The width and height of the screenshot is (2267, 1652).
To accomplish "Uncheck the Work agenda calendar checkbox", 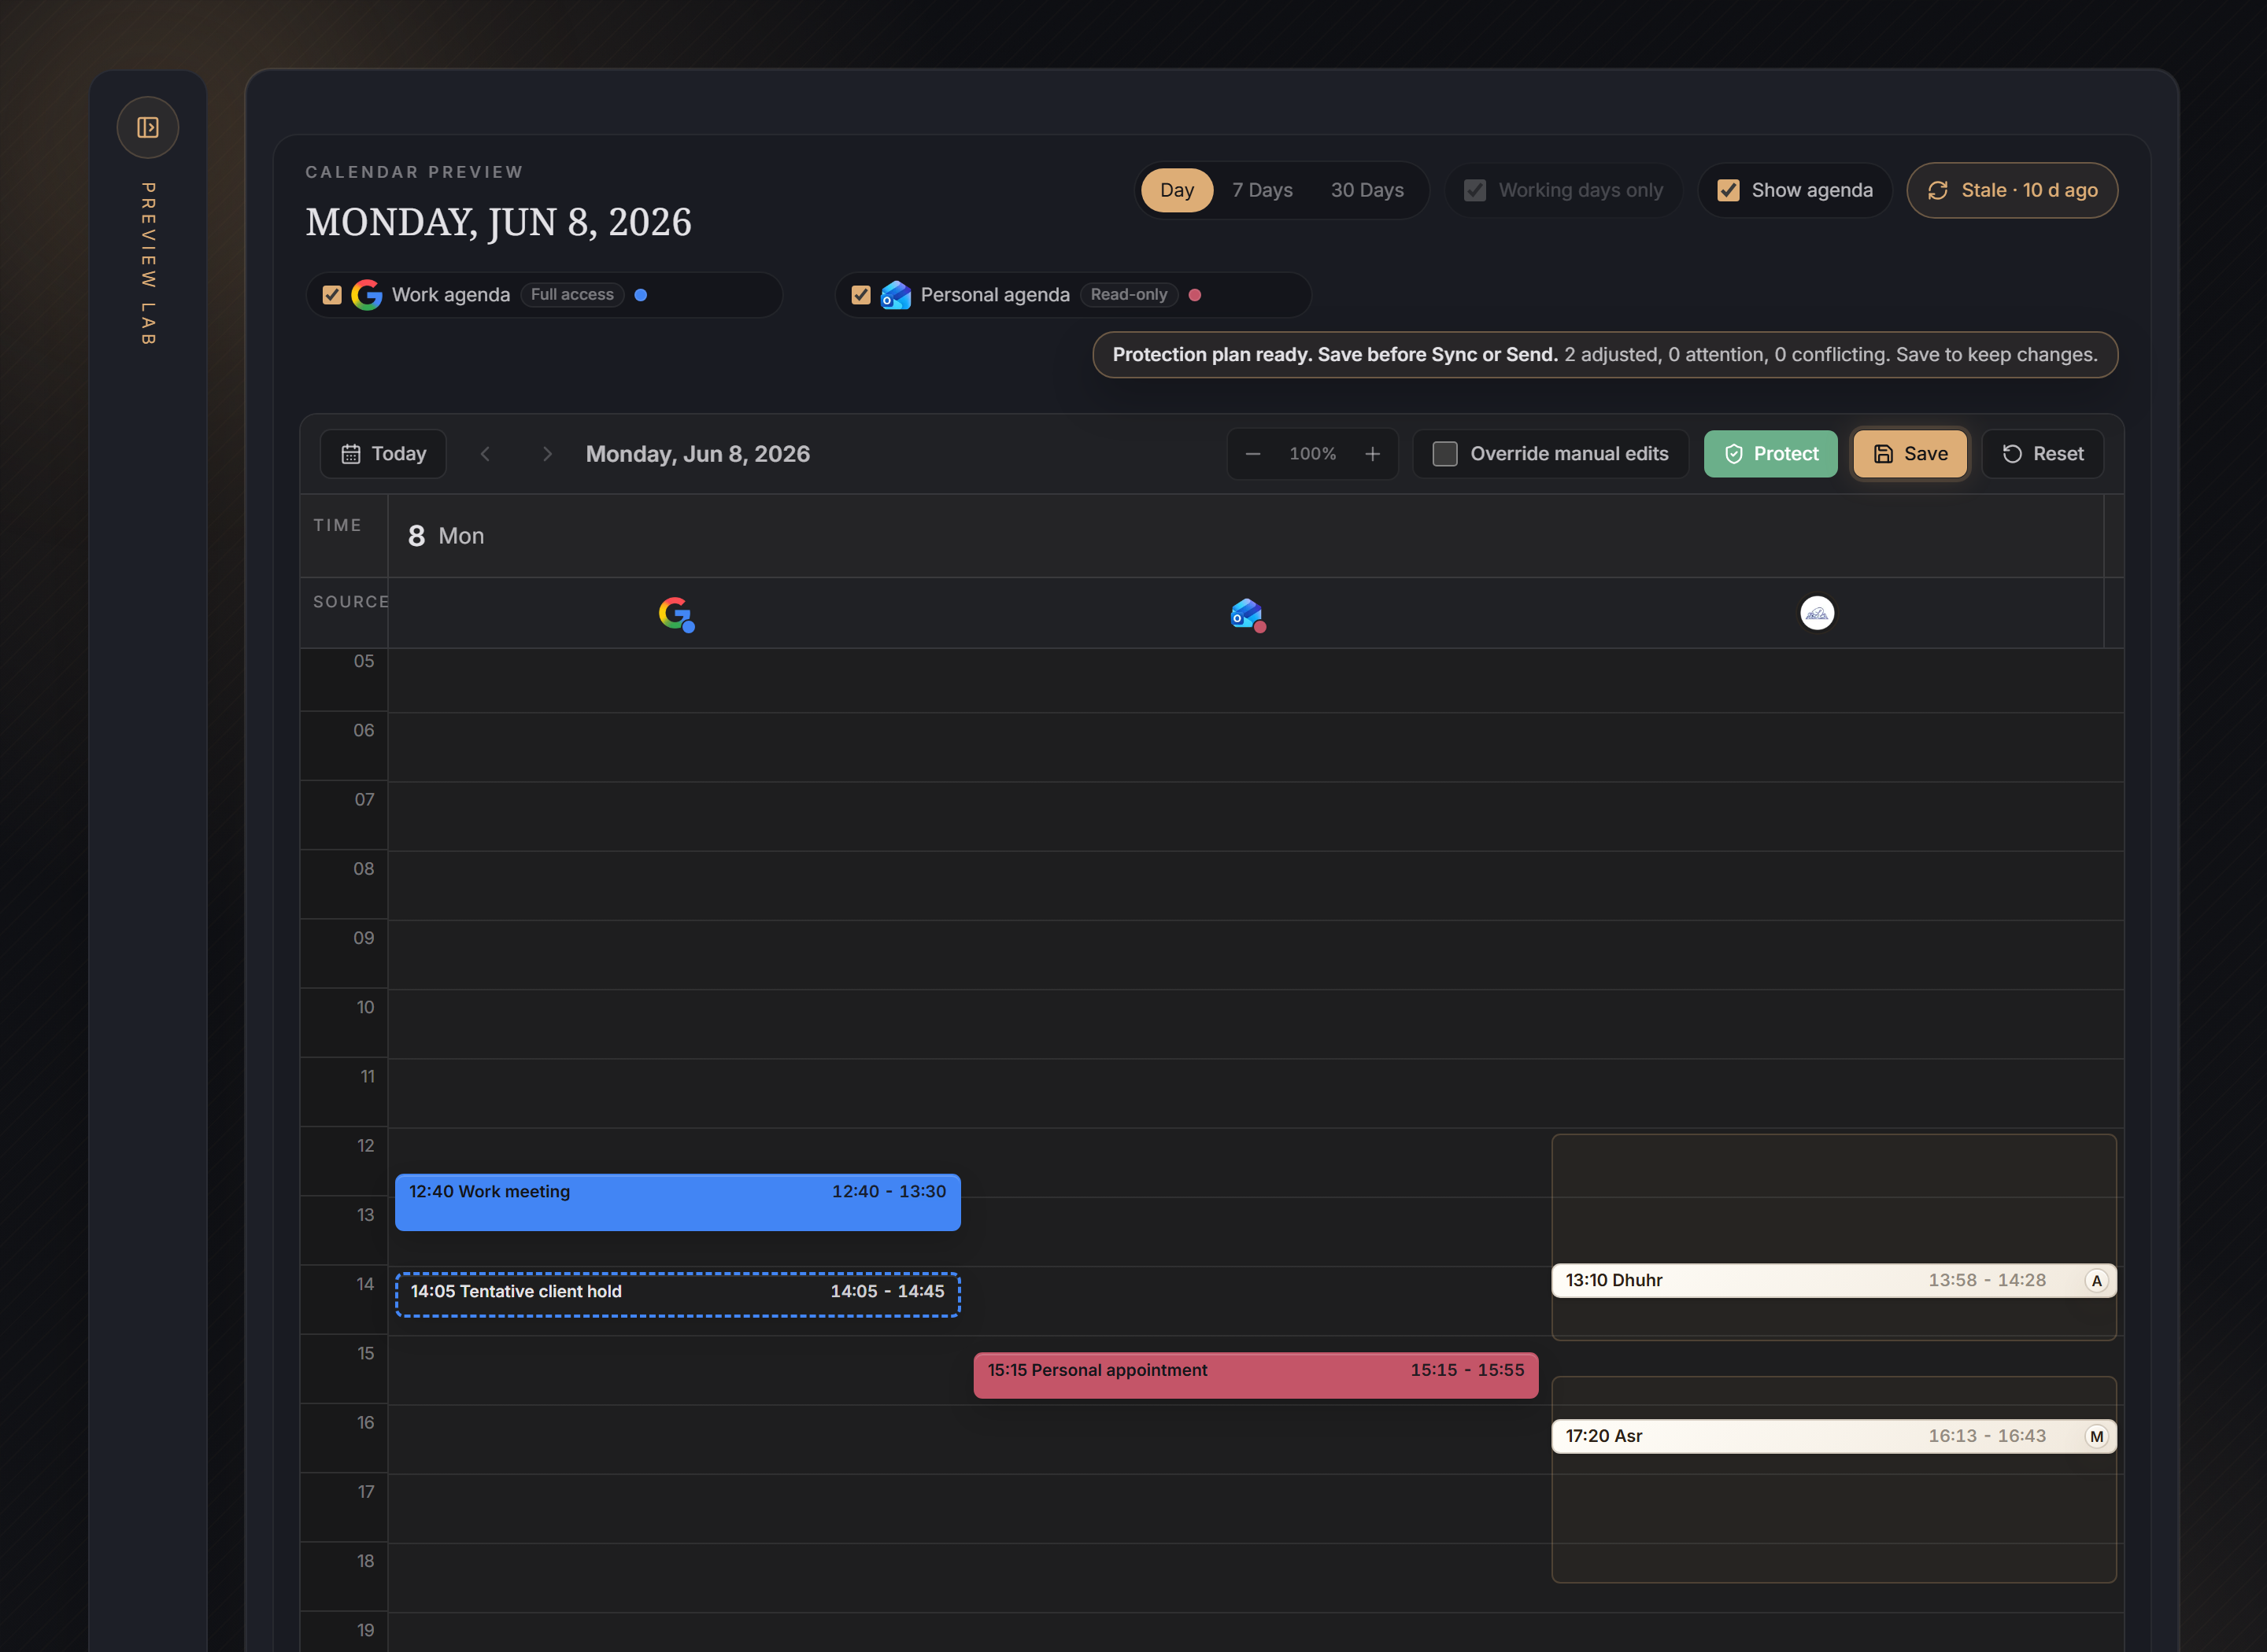I will tap(332, 295).
